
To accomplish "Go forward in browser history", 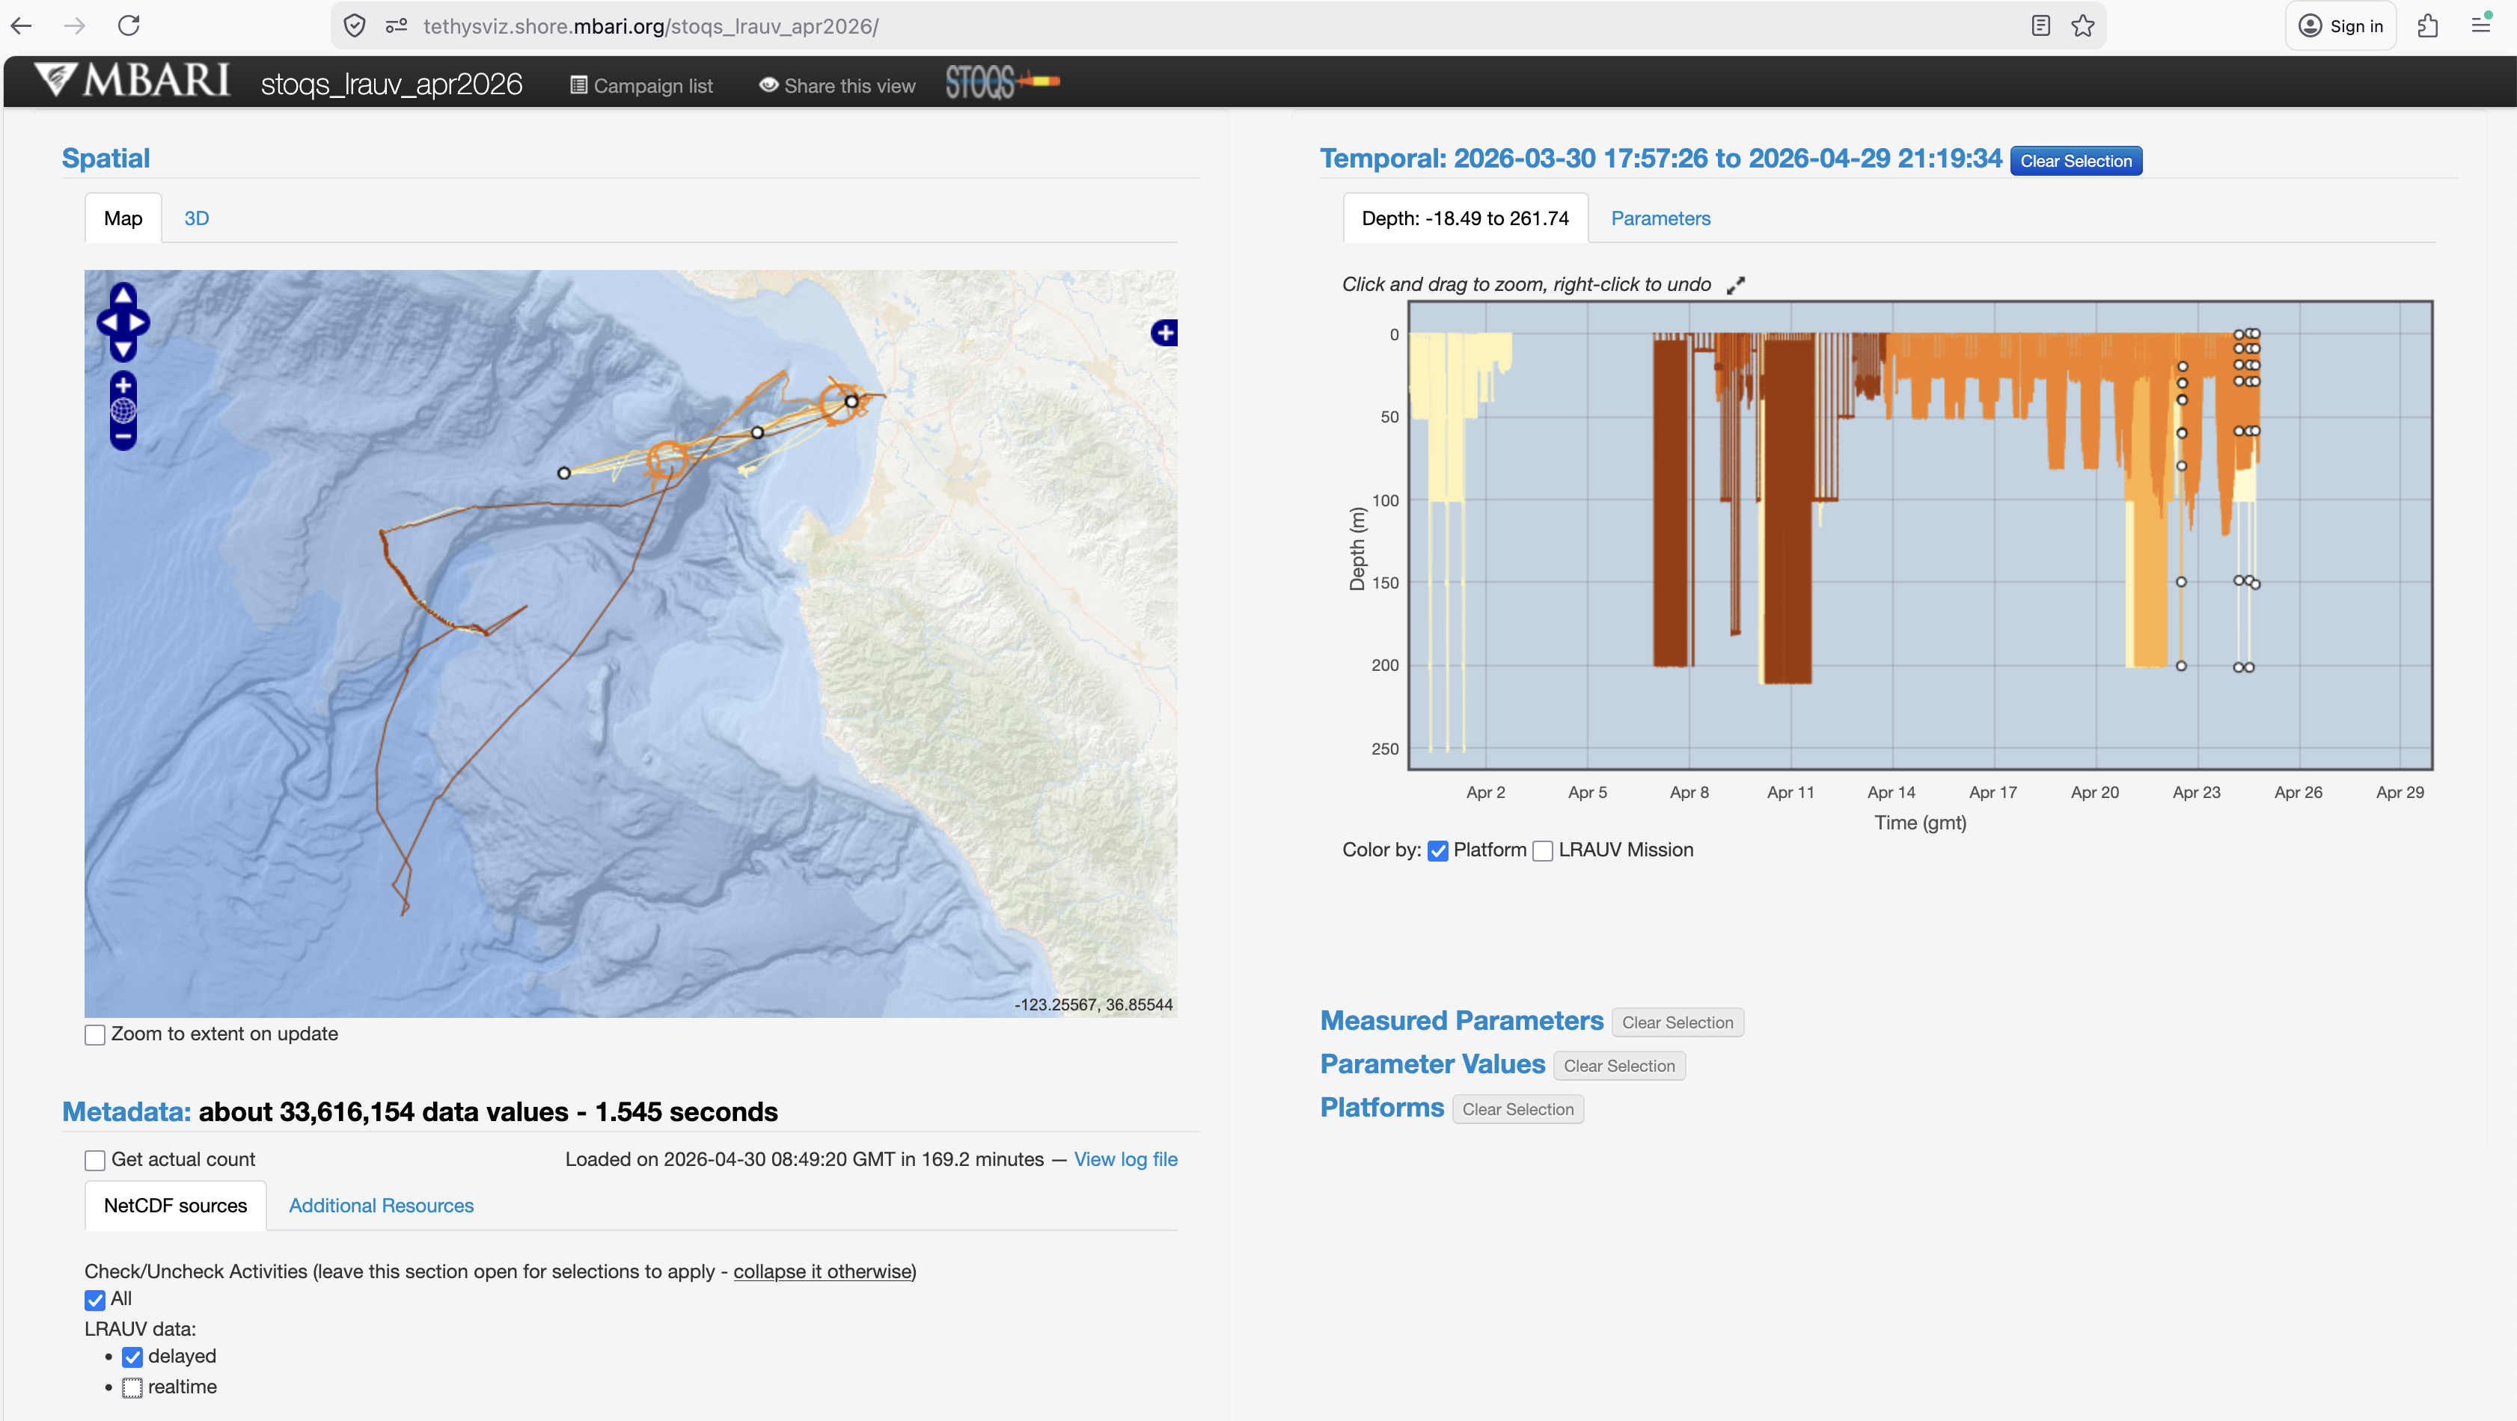I will 74,26.
